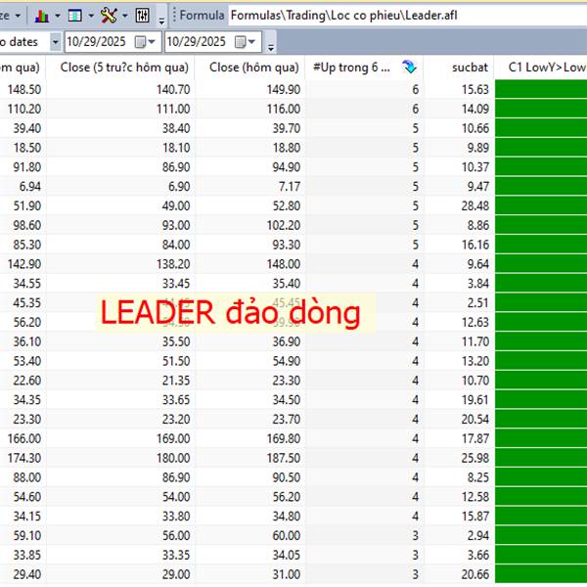The height and width of the screenshot is (587, 587).
Task: Click the sort arrow icon in #Up column
Action: [x=409, y=68]
